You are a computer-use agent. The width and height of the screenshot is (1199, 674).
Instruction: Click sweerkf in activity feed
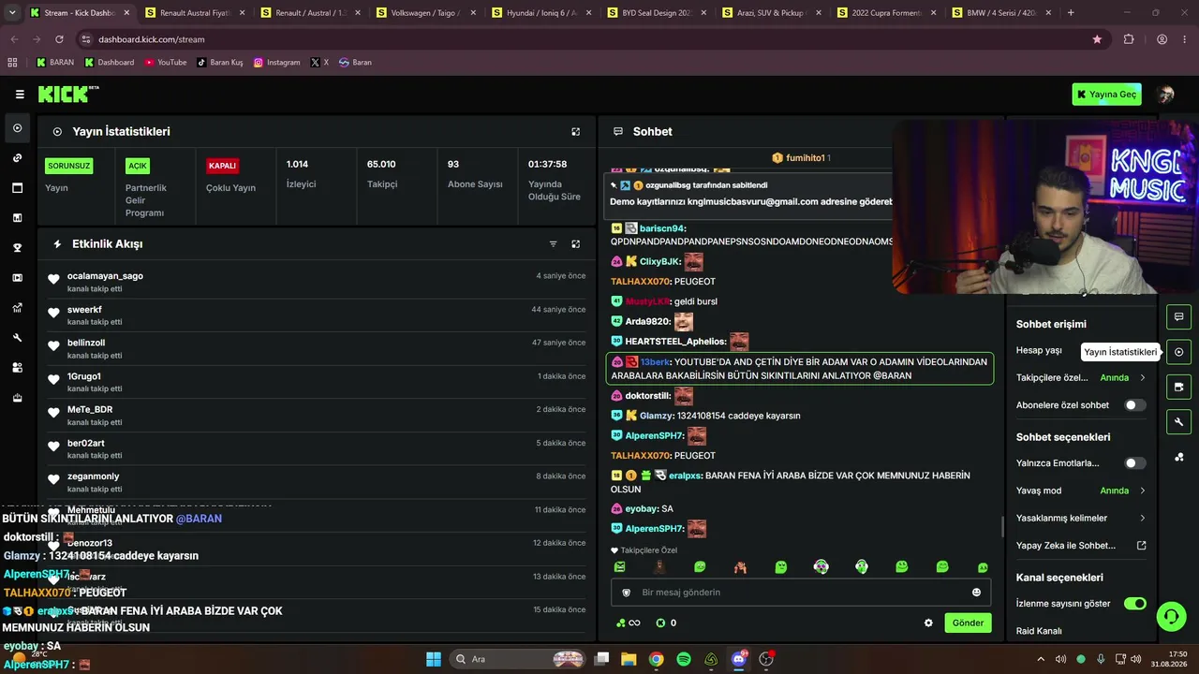tap(84, 310)
